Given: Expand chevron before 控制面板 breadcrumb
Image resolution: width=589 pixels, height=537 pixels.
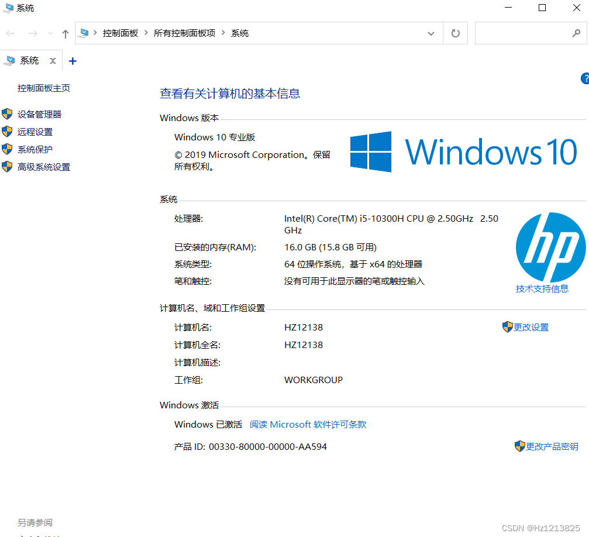Looking at the screenshot, I should [95, 33].
